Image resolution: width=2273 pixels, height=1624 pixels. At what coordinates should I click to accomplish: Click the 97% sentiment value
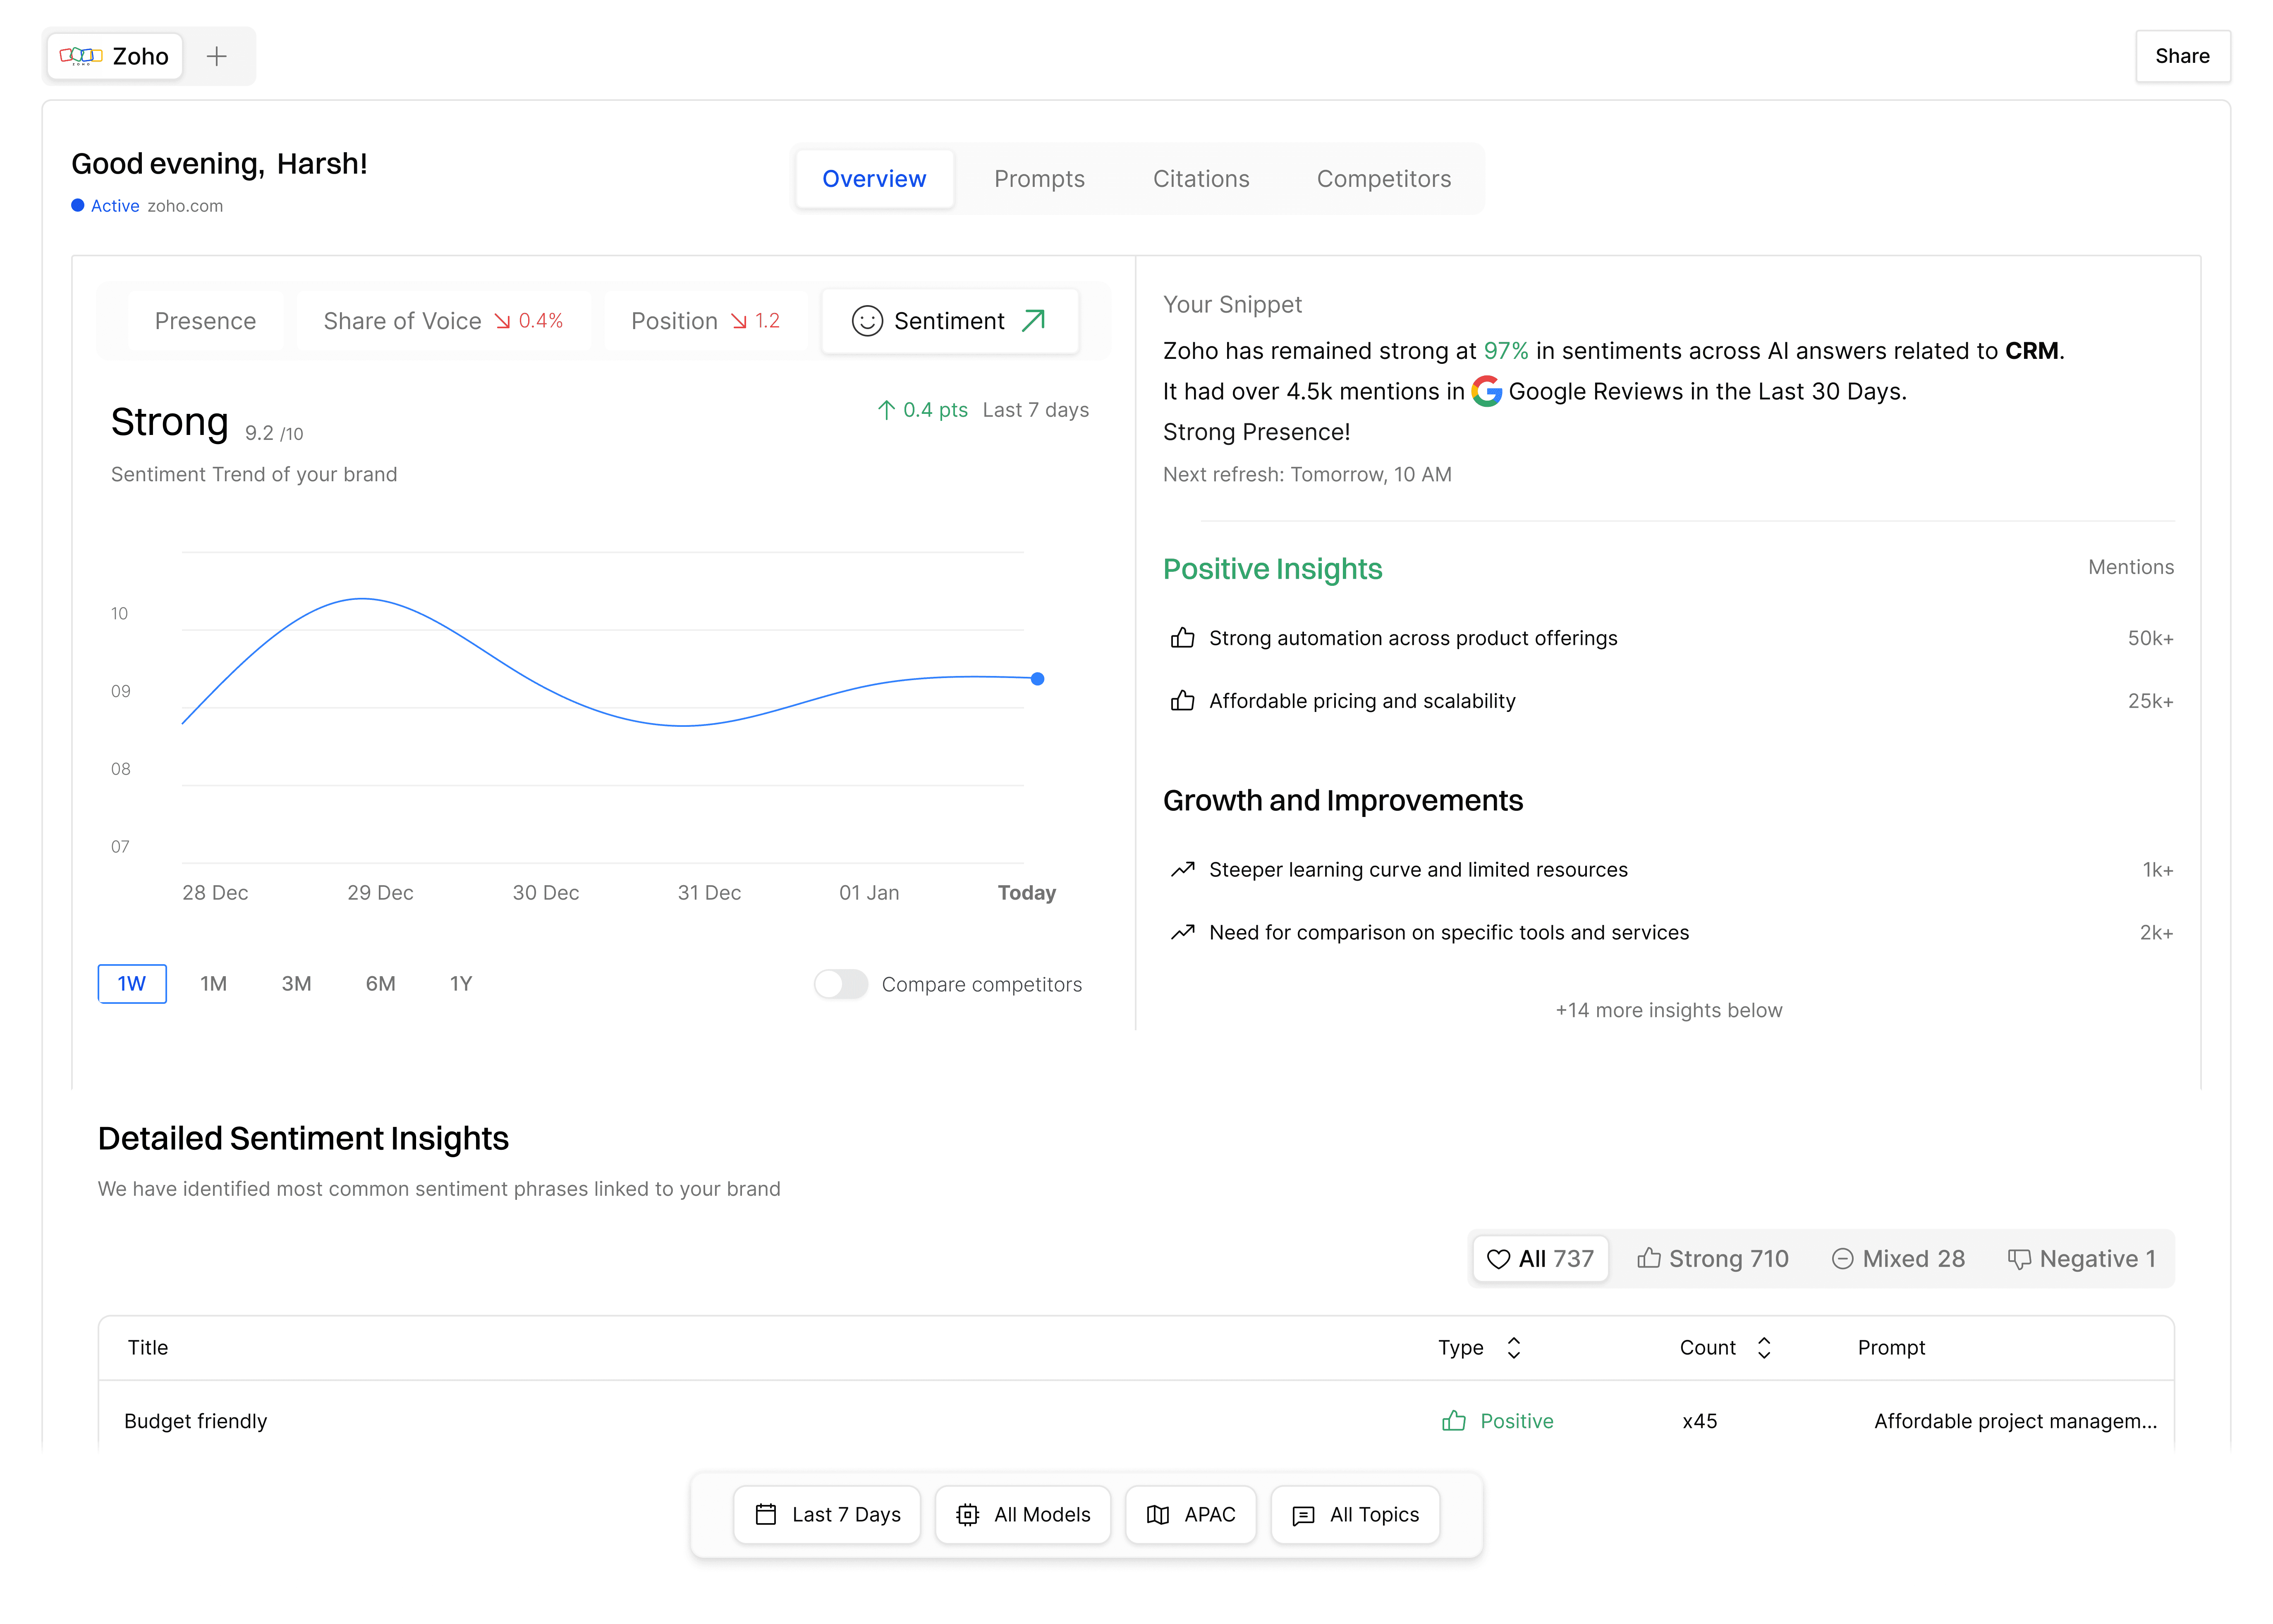tap(1506, 351)
